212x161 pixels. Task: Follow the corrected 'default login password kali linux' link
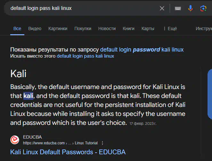click(142, 50)
